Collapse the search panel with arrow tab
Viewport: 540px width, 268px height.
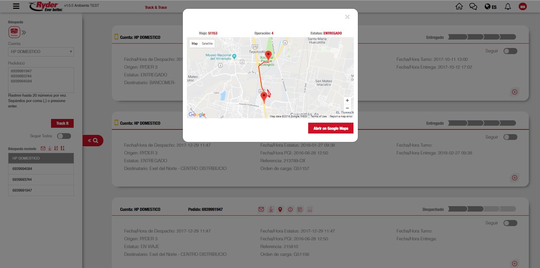(93, 141)
